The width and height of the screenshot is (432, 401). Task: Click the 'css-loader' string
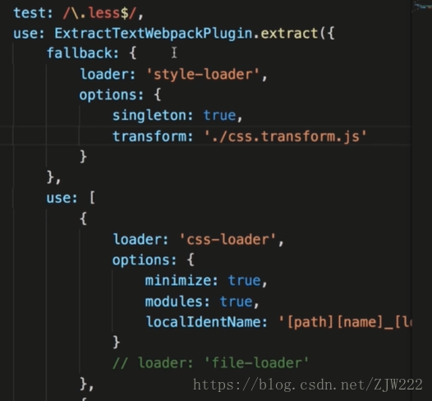click(228, 239)
